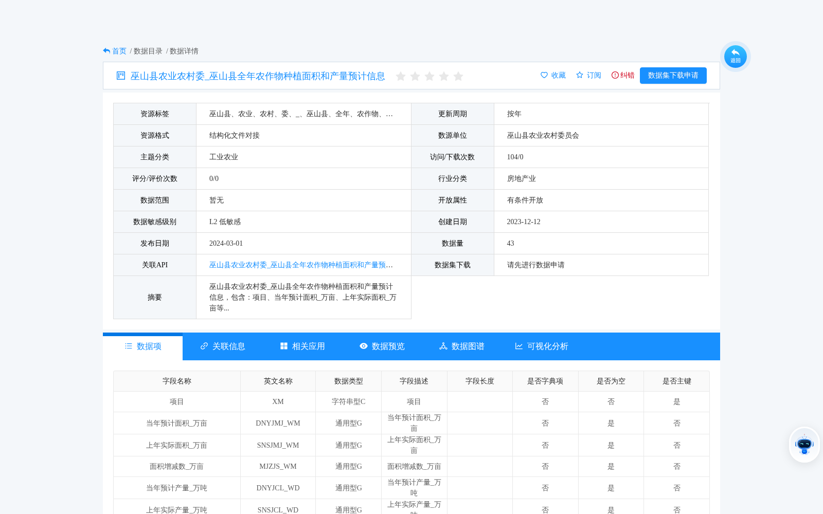This screenshot has width=823, height=514.
Task: Click the DNYJCL_WD English name cell
Action: 278,488
